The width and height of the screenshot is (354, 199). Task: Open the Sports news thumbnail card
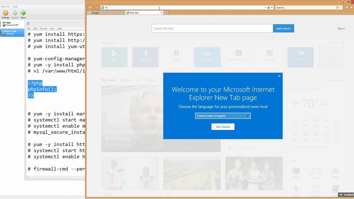click(x=130, y=173)
